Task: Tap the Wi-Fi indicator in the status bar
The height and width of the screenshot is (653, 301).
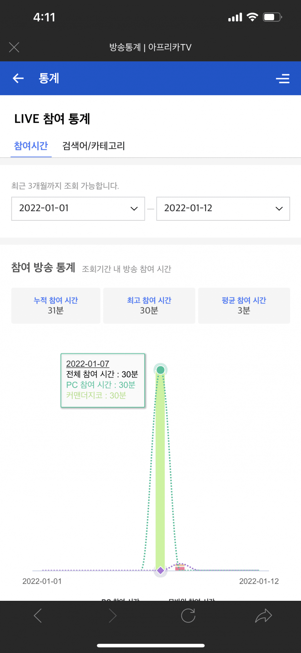Action: click(x=252, y=17)
